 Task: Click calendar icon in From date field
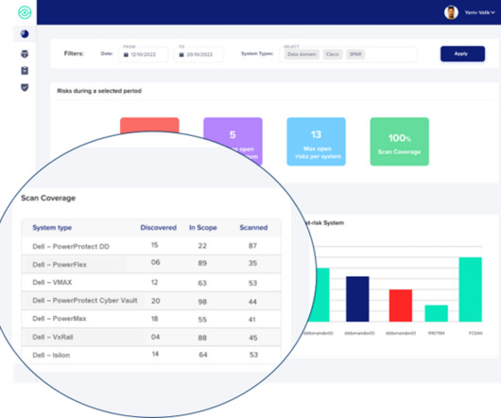click(x=126, y=55)
